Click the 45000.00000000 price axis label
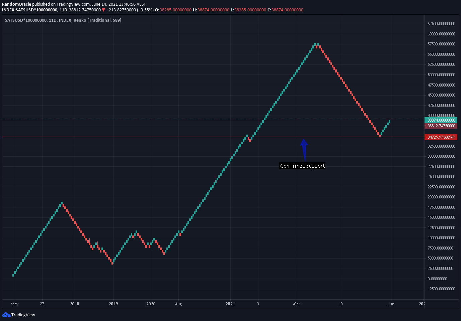The height and width of the screenshot is (321, 461). coord(441,95)
